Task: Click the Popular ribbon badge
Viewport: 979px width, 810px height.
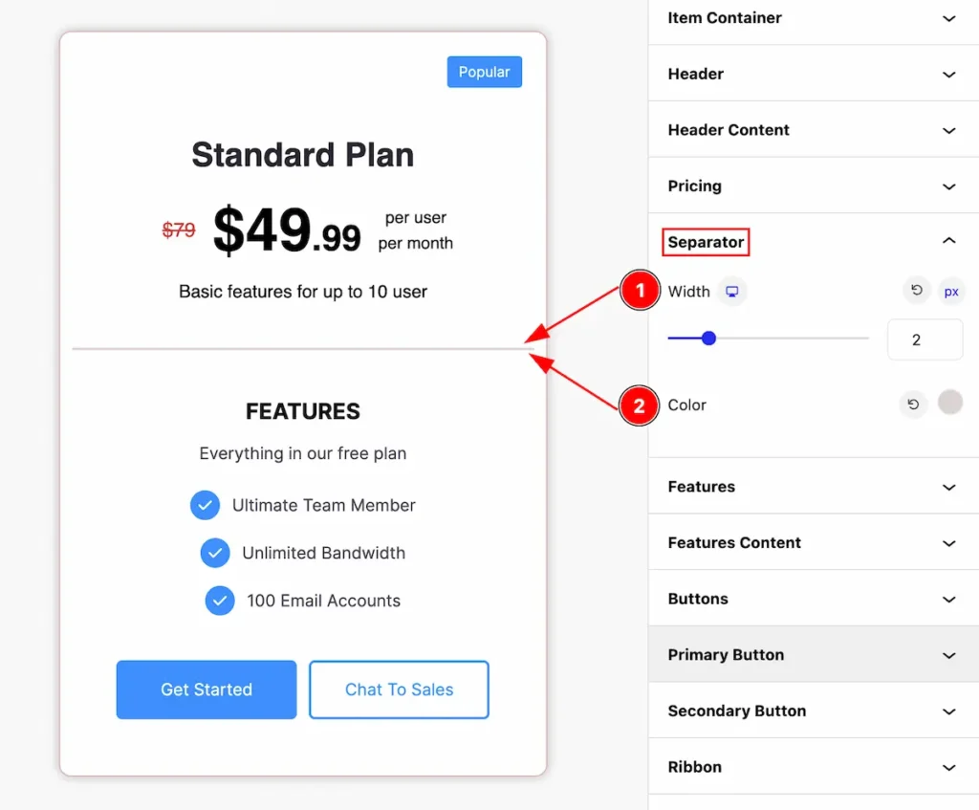Action: 485,72
